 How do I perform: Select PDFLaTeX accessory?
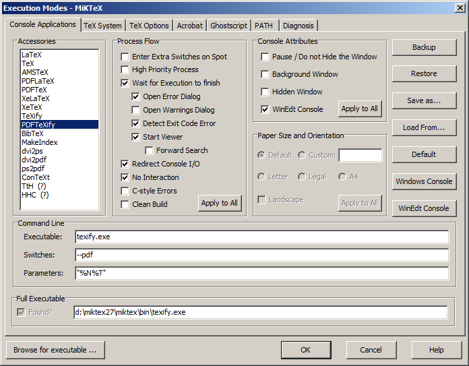tap(59, 81)
